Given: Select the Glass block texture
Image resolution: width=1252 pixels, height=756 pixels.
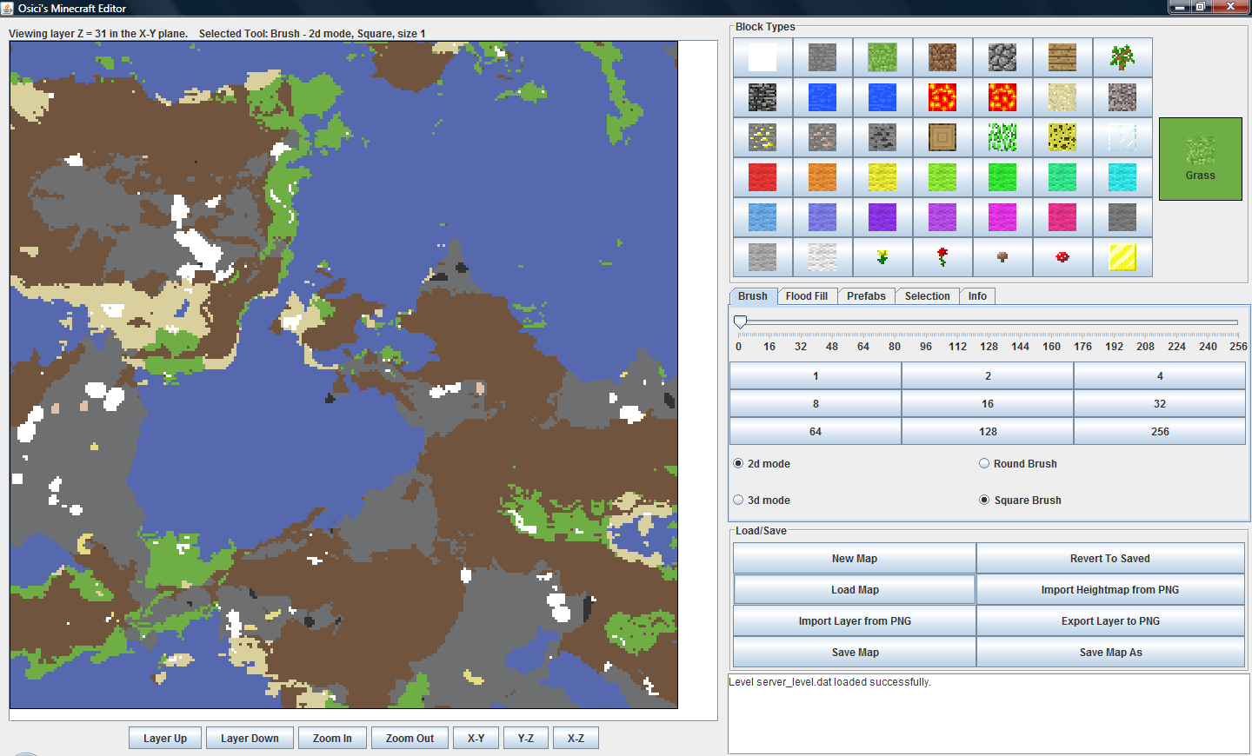Looking at the screenshot, I should tap(1122, 136).
